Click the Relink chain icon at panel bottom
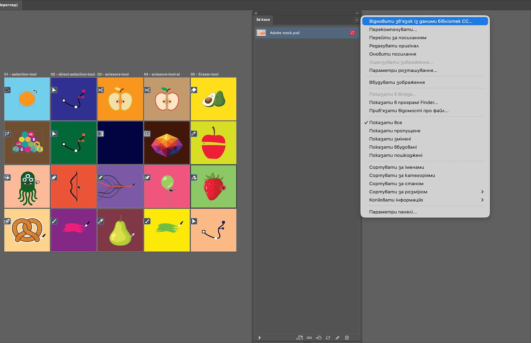 (x=309, y=338)
